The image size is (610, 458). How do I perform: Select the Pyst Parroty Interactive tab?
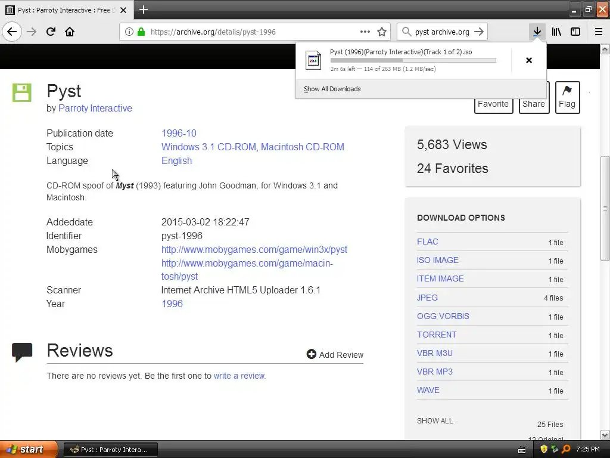[67, 10]
